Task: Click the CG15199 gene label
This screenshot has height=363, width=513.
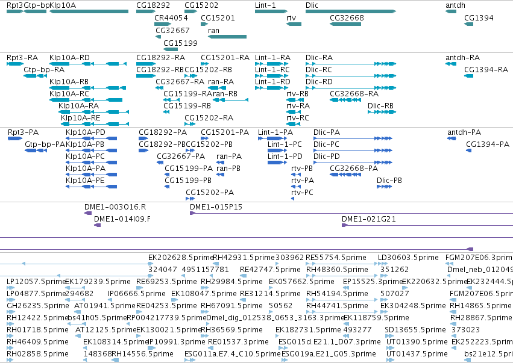Action: pos(180,43)
